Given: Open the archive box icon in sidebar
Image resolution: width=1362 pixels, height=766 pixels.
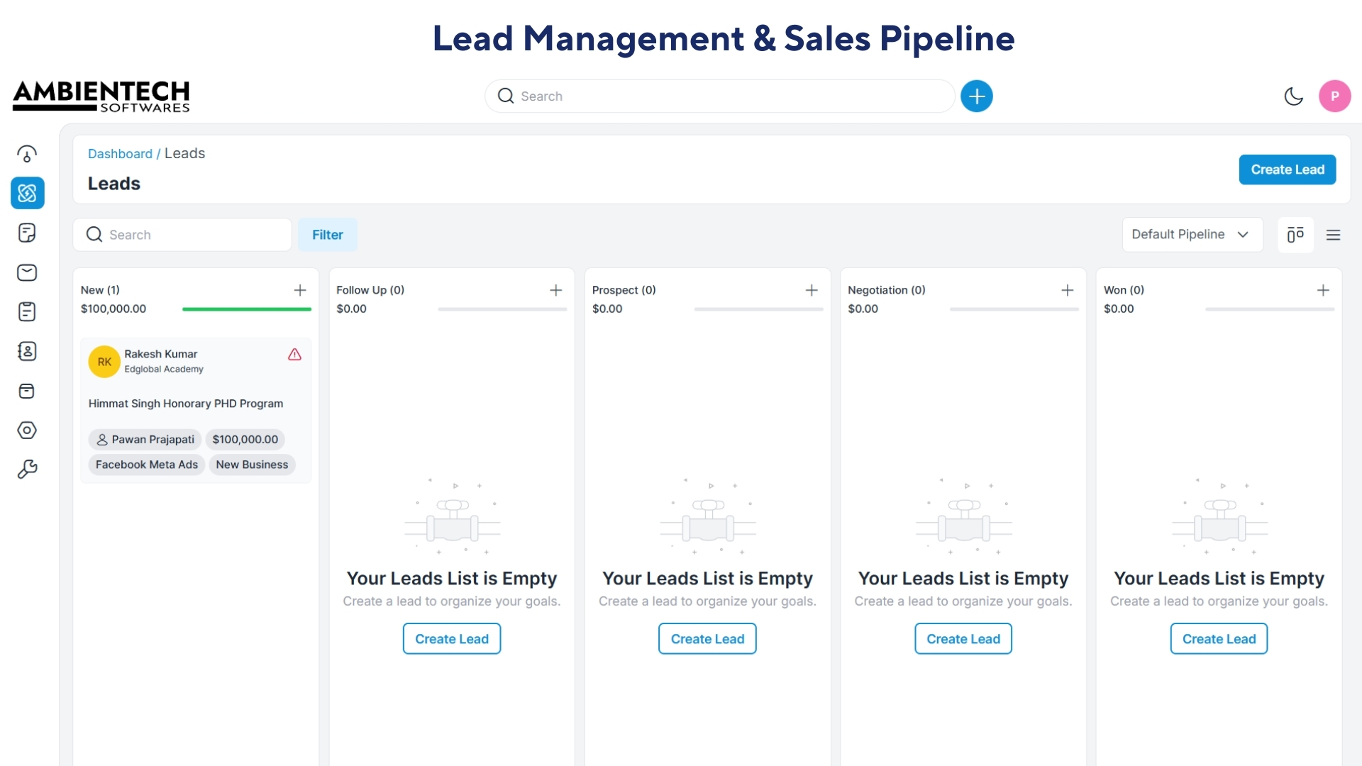Looking at the screenshot, I should pos(27,392).
